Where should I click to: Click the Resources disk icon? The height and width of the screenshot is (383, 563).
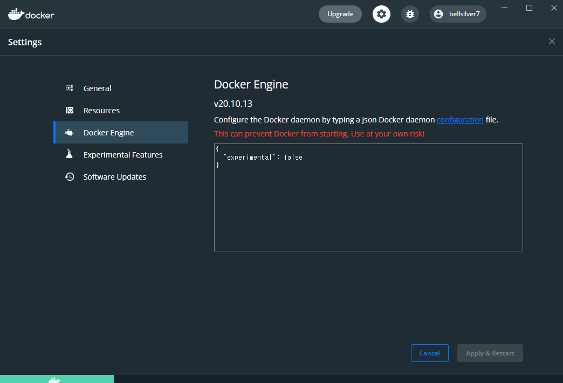pyautogui.click(x=70, y=110)
